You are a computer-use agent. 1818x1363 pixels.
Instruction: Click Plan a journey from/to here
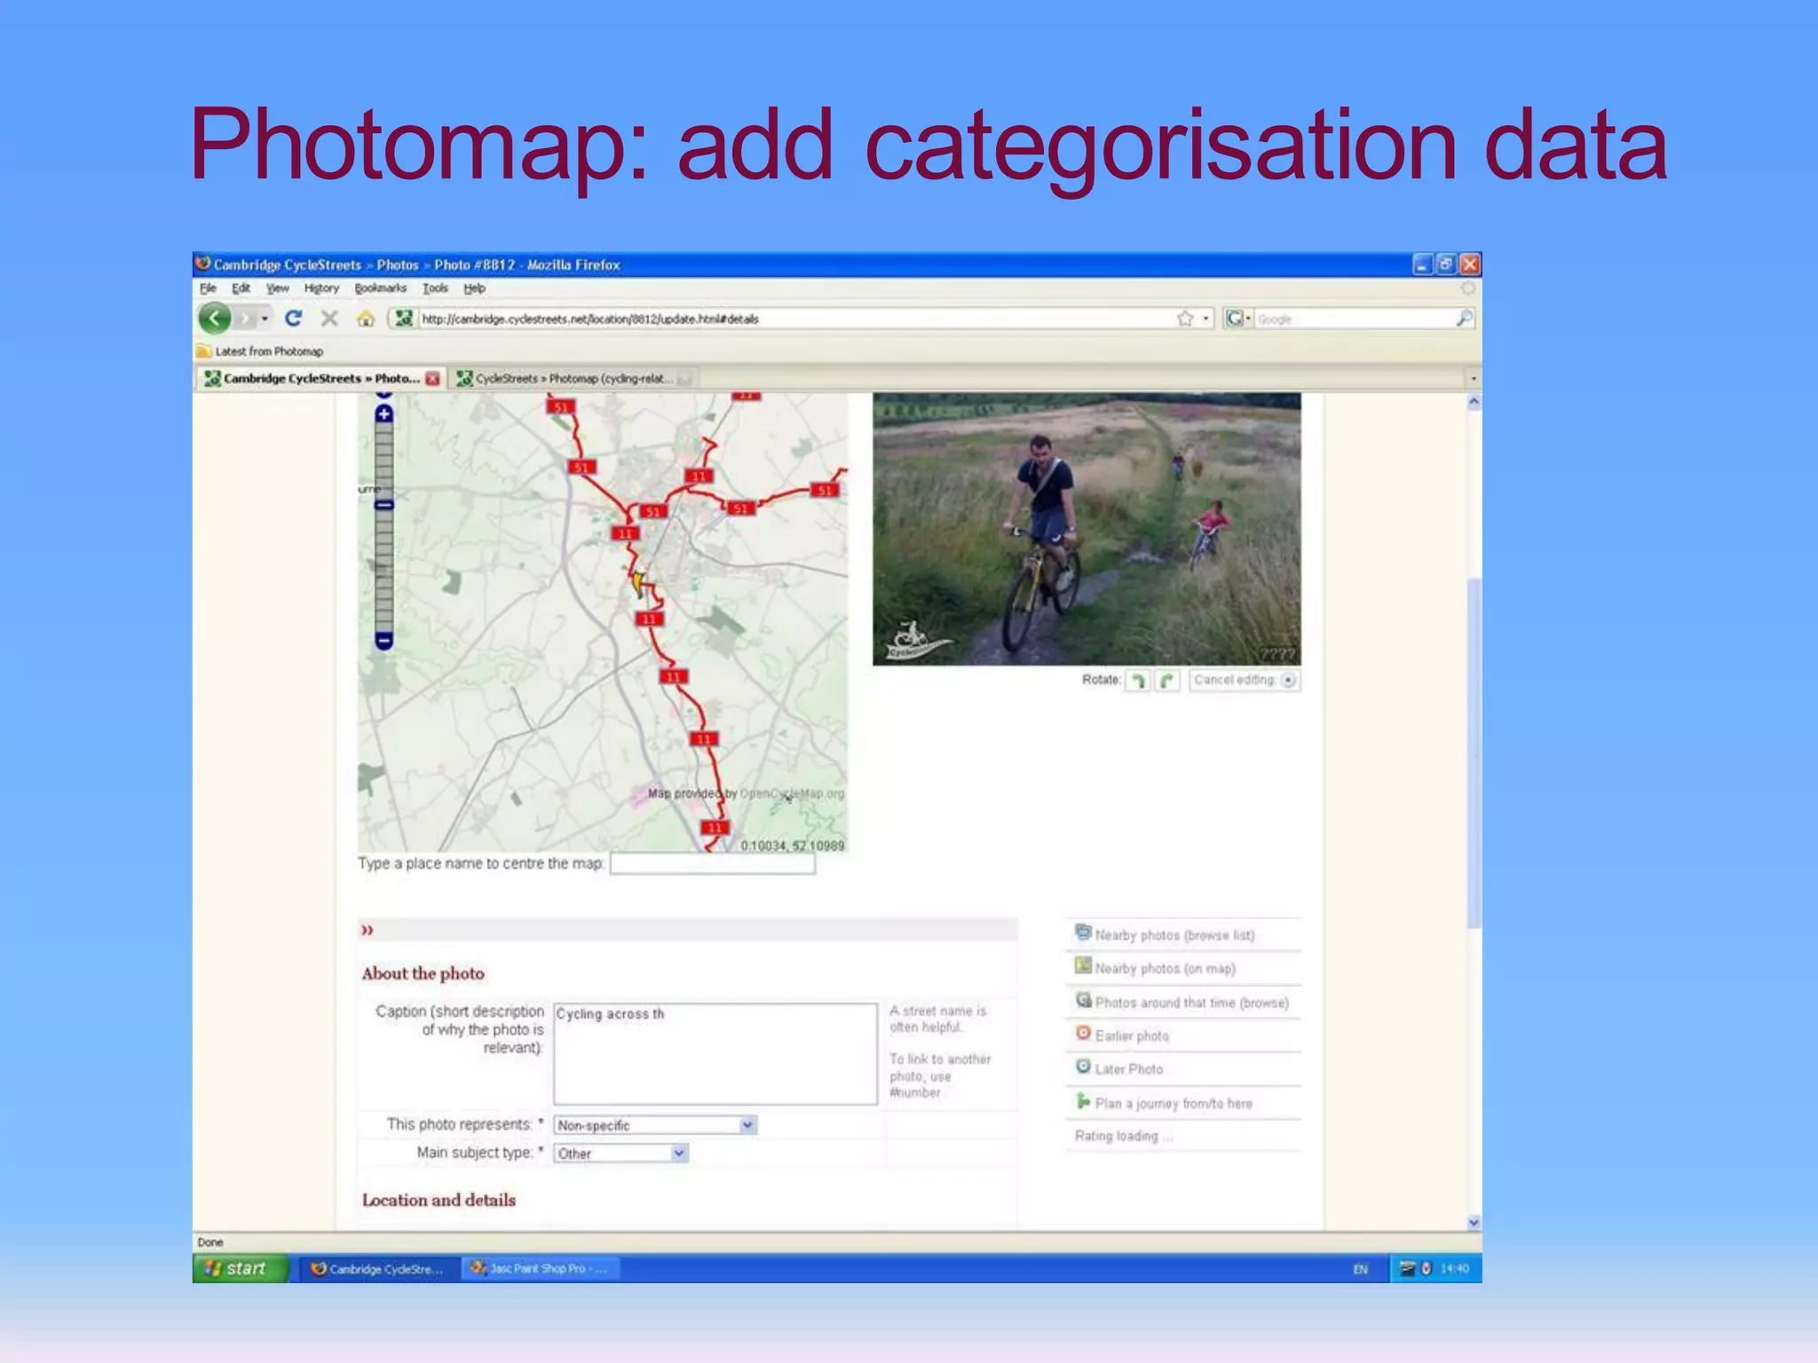pos(1174,1104)
